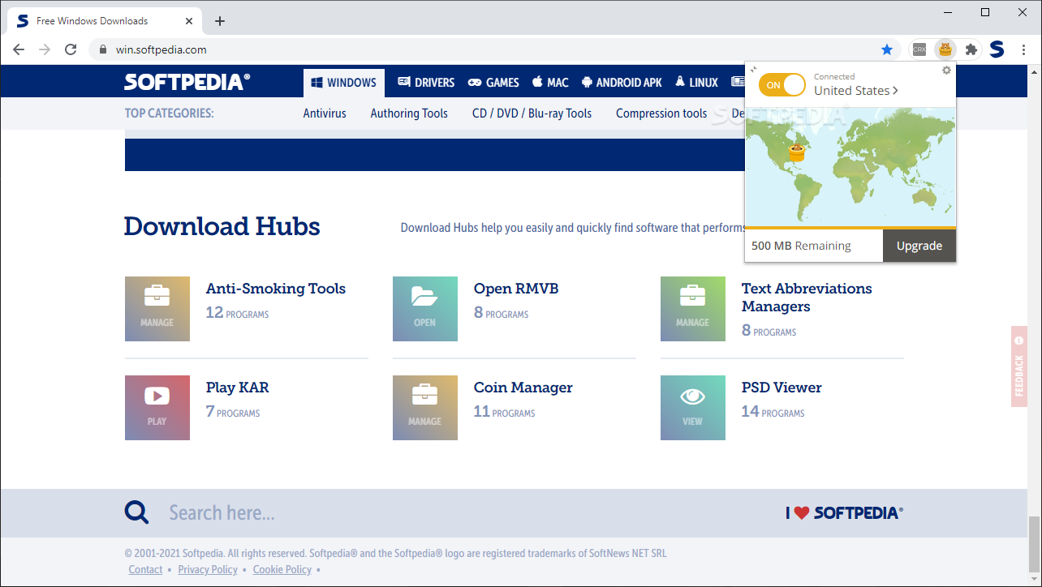Open Coin Manager hub link
Screen dimensions: 1042x587
tap(523, 388)
